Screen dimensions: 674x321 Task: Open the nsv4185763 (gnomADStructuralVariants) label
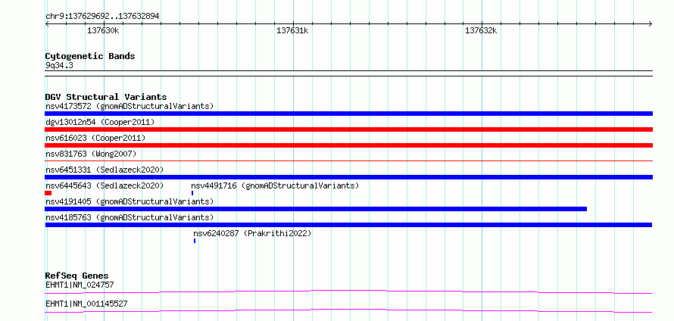(x=129, y=217)
